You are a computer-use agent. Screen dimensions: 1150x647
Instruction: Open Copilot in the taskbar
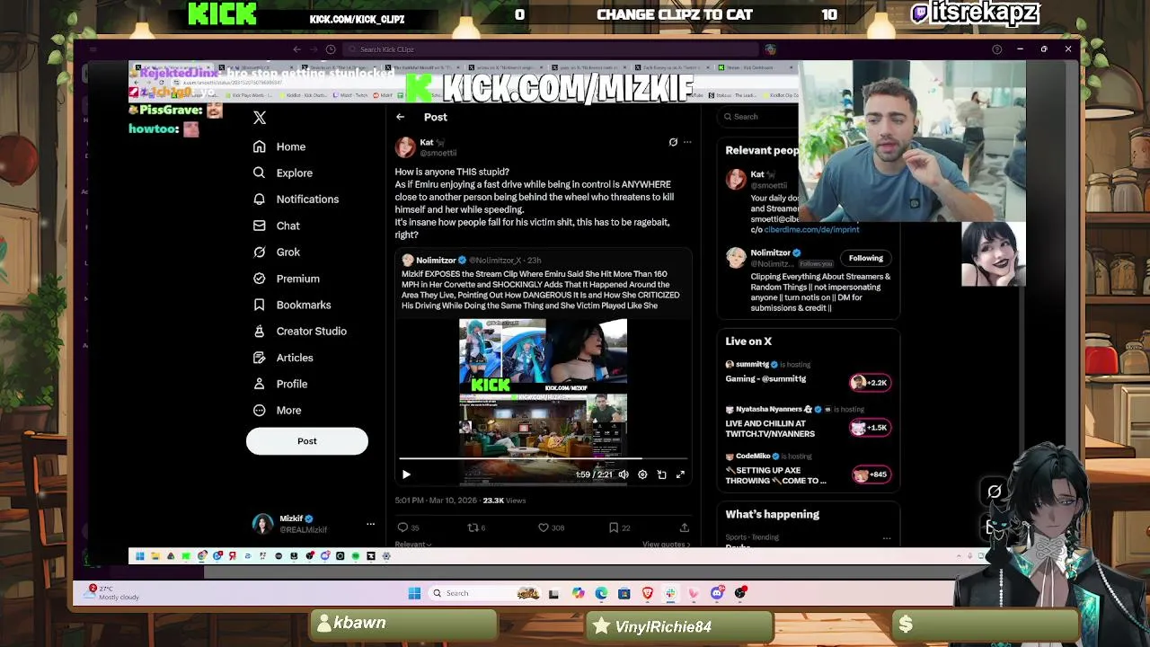coord(578,593)
